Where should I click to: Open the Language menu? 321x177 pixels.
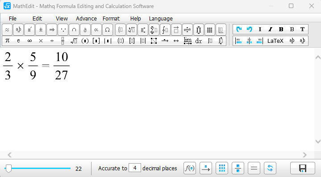(161, 19)
